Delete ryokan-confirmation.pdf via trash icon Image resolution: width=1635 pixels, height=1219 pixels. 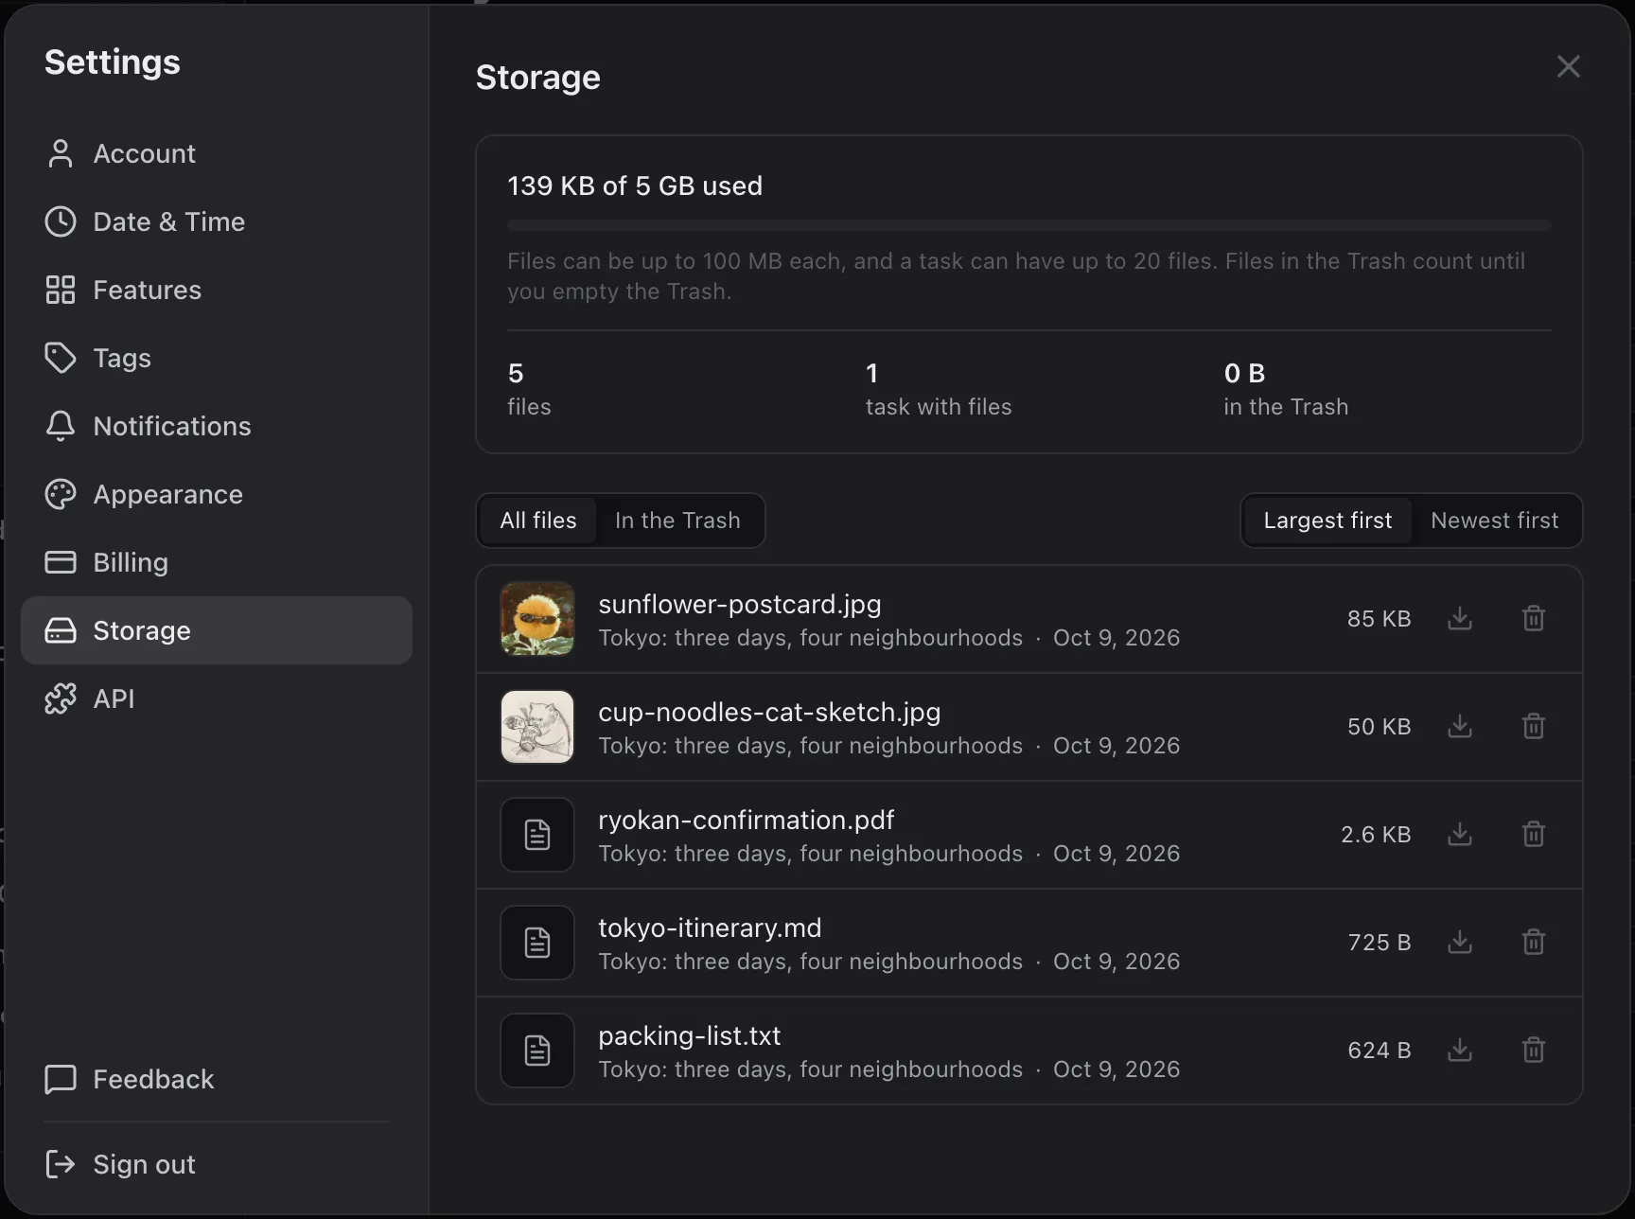[x=1534, y=834]
